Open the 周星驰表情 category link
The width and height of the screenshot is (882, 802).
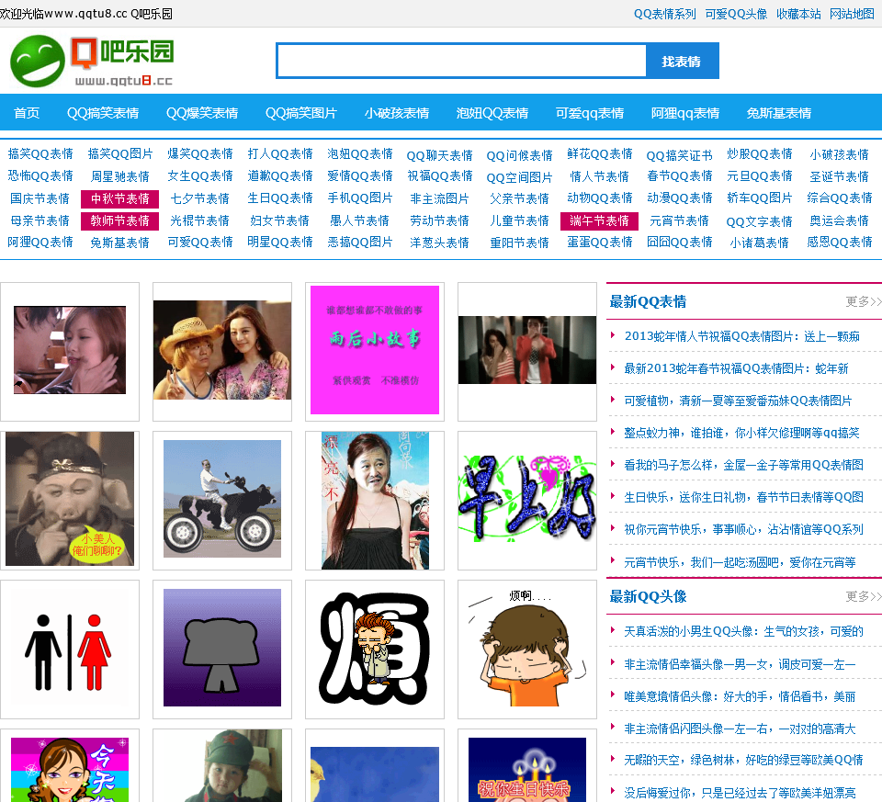point(119,176)
